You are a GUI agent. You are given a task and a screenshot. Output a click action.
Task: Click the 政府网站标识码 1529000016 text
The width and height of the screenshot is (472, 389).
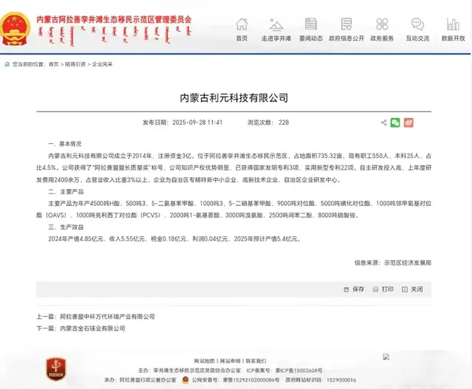(x=321, y=380)
